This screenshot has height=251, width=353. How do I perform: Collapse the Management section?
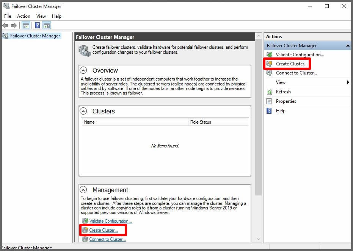click(x=83, y=190)
